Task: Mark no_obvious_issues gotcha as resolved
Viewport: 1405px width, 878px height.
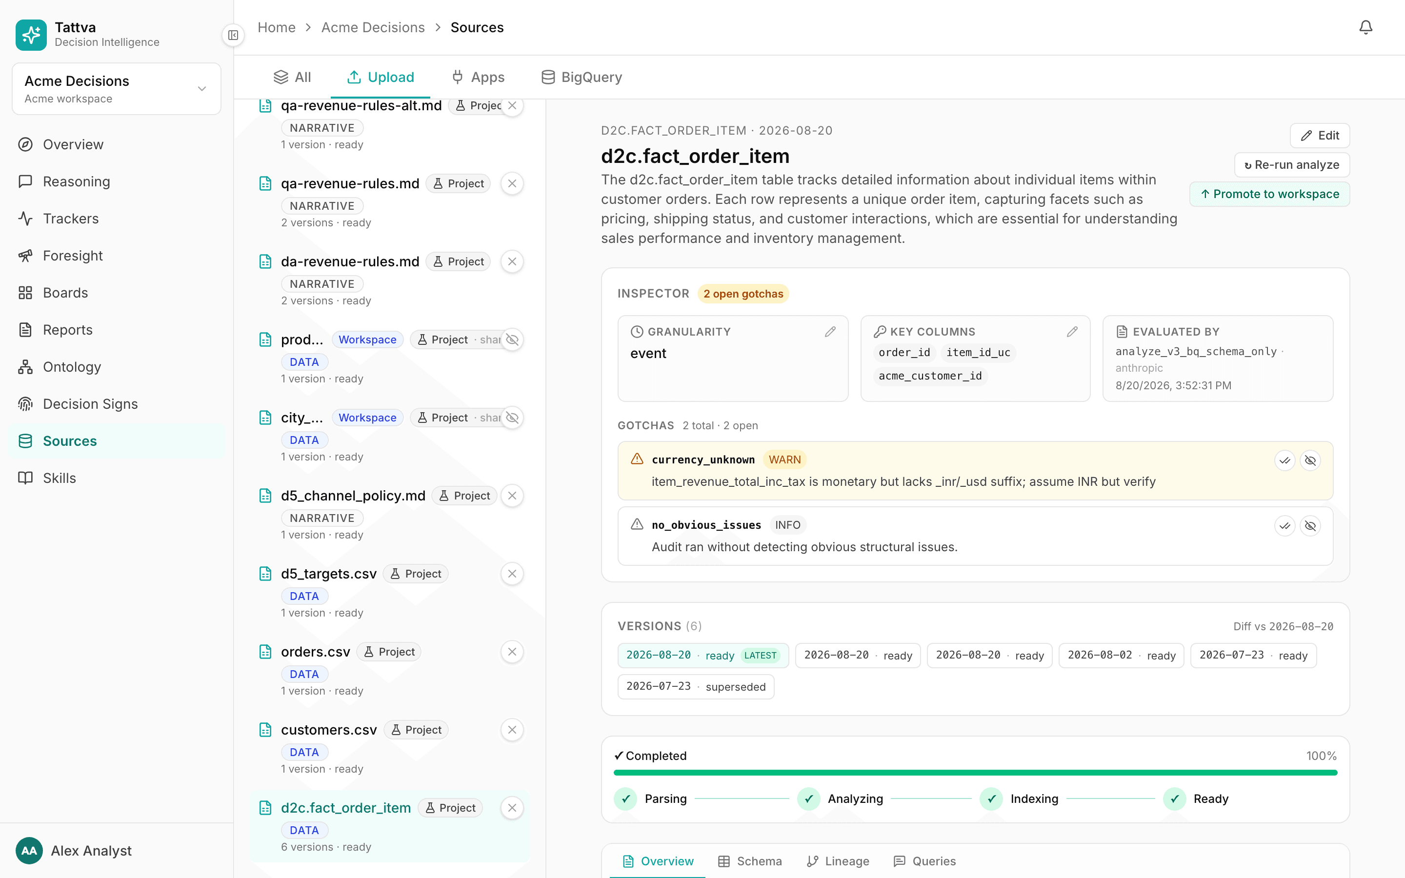Action: [1285, 526]
